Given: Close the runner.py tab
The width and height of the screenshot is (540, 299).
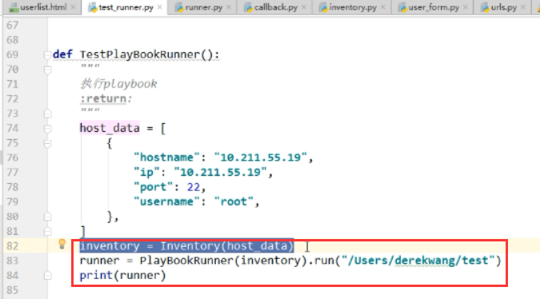Looking at the screenshot, I should pos(229,7).
